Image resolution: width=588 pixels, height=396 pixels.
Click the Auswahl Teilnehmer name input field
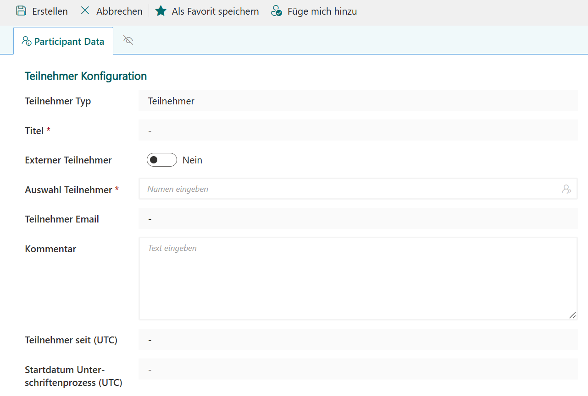[x=349, y=189]
